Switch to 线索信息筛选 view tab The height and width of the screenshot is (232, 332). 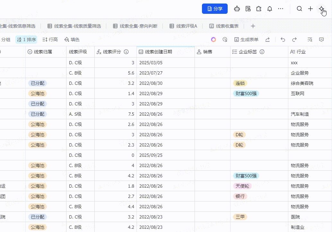(x=18, y=26)
